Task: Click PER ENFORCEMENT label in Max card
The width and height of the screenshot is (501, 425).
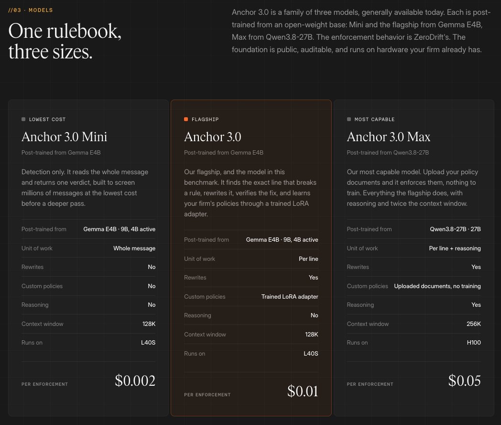Action: 370,384
